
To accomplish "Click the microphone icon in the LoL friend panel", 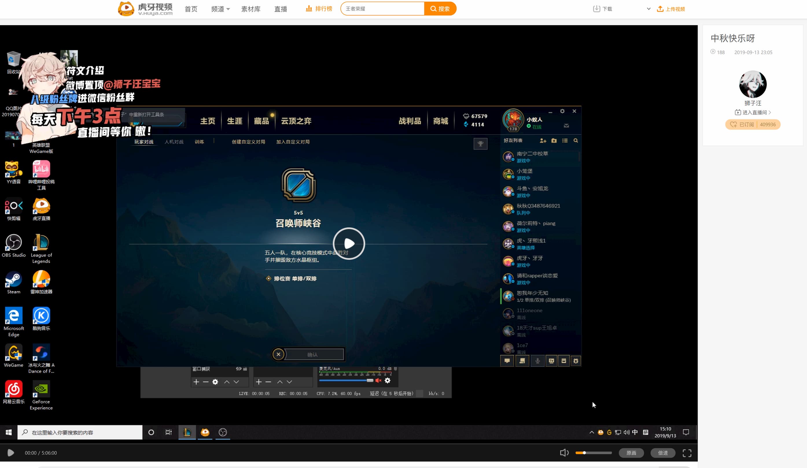I will tap(537, 361).
